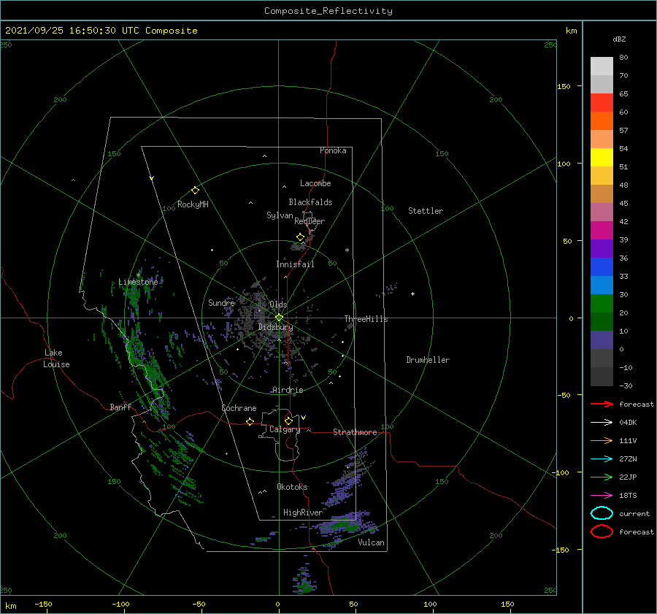Click the red forecast ellipse icon
Image resolution: width=657 pixels, height=614 pixels.
tap(602, 532)
